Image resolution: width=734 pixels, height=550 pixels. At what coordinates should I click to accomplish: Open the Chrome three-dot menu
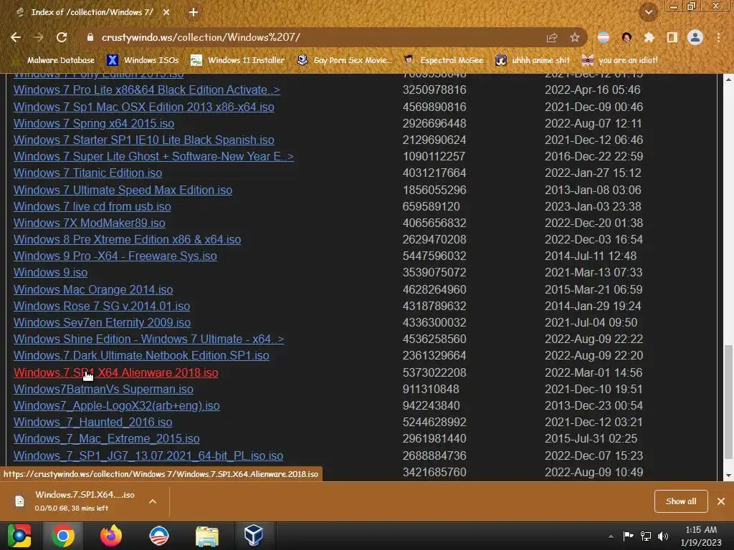click(x=718, y=37)
